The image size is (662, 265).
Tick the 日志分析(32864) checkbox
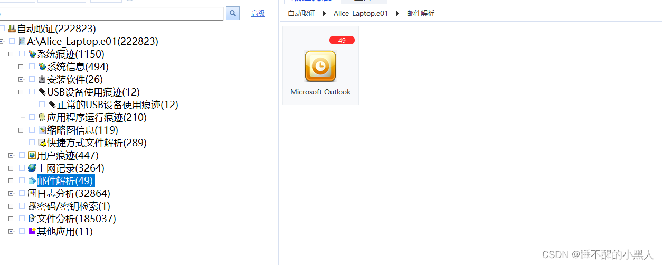(22, 193)
